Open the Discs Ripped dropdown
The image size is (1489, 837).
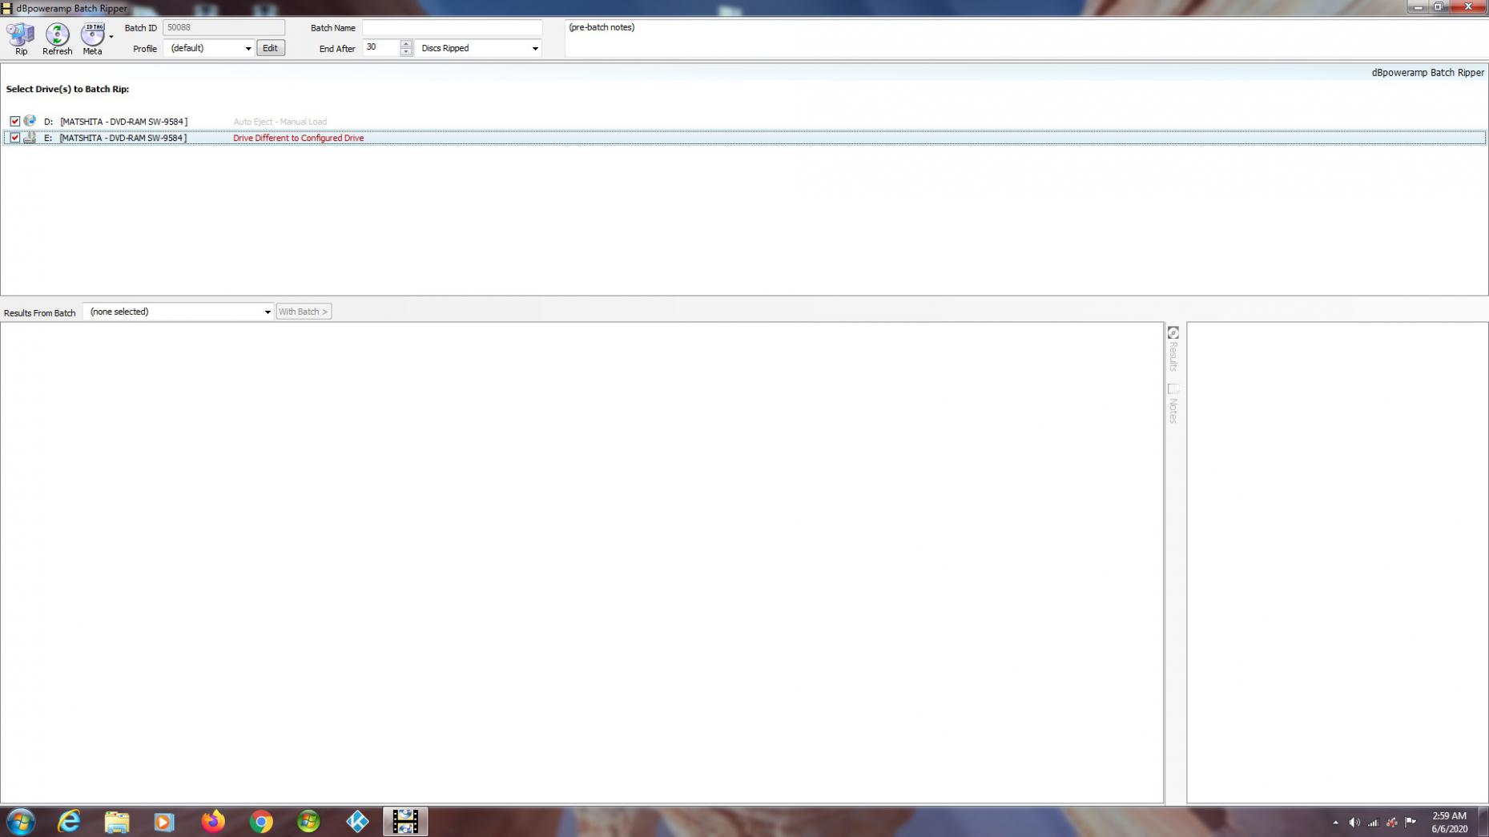(534, 49)
